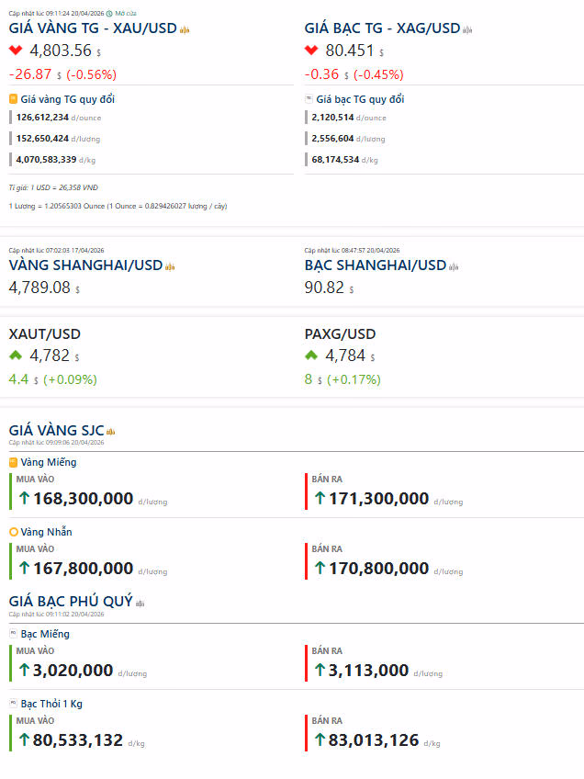Open the GIÁ BẠC TG - XAG/USD heading link
584x779 pixels.
click(382, 28)
